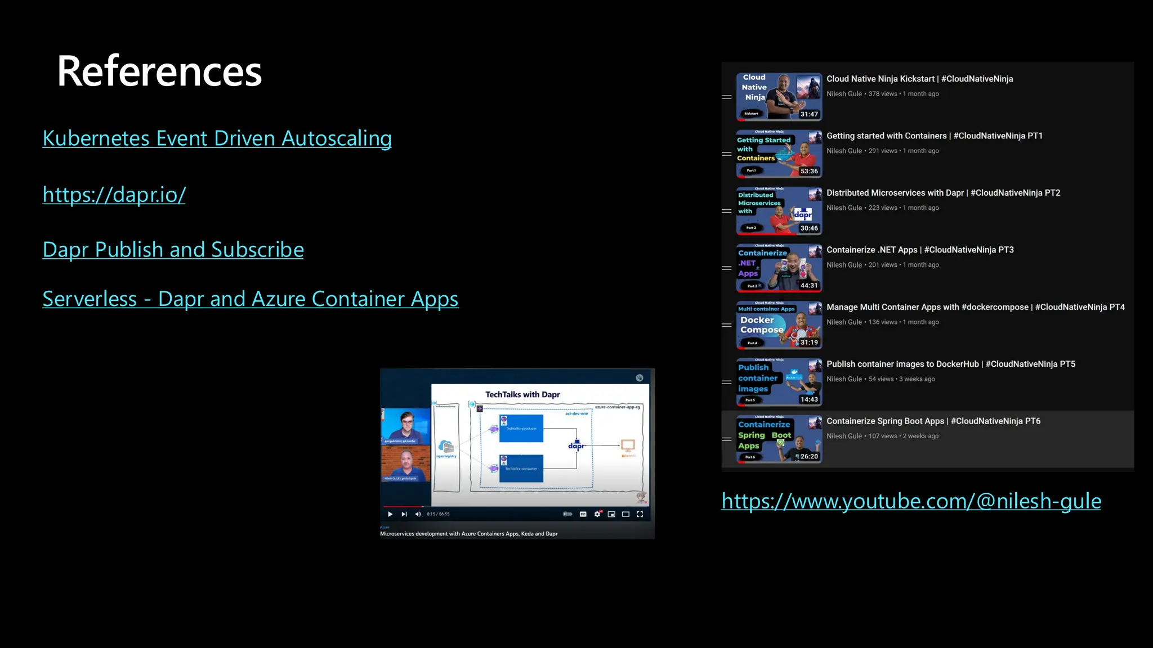Click 'Nilesh Gule' under the 291 views video
Viewport: 1153px width, 648px height.
point(844,151)
